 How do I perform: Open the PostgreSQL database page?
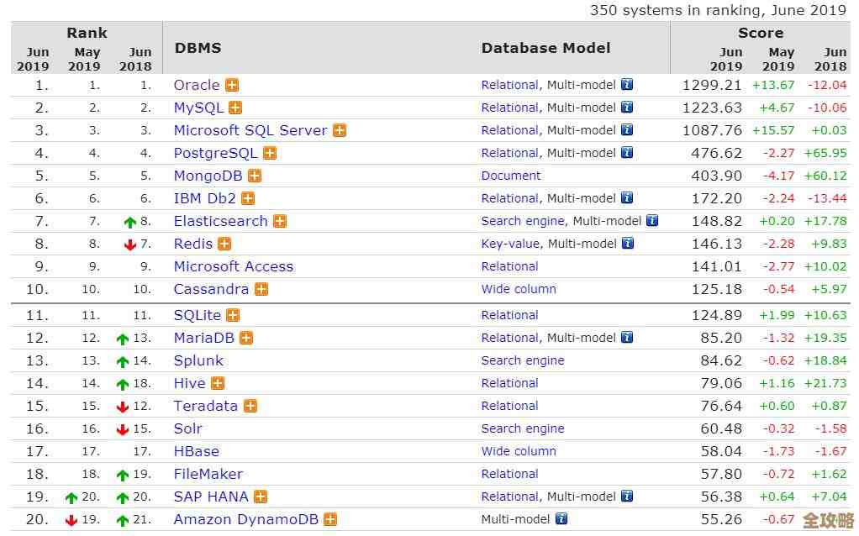point(213,153)
